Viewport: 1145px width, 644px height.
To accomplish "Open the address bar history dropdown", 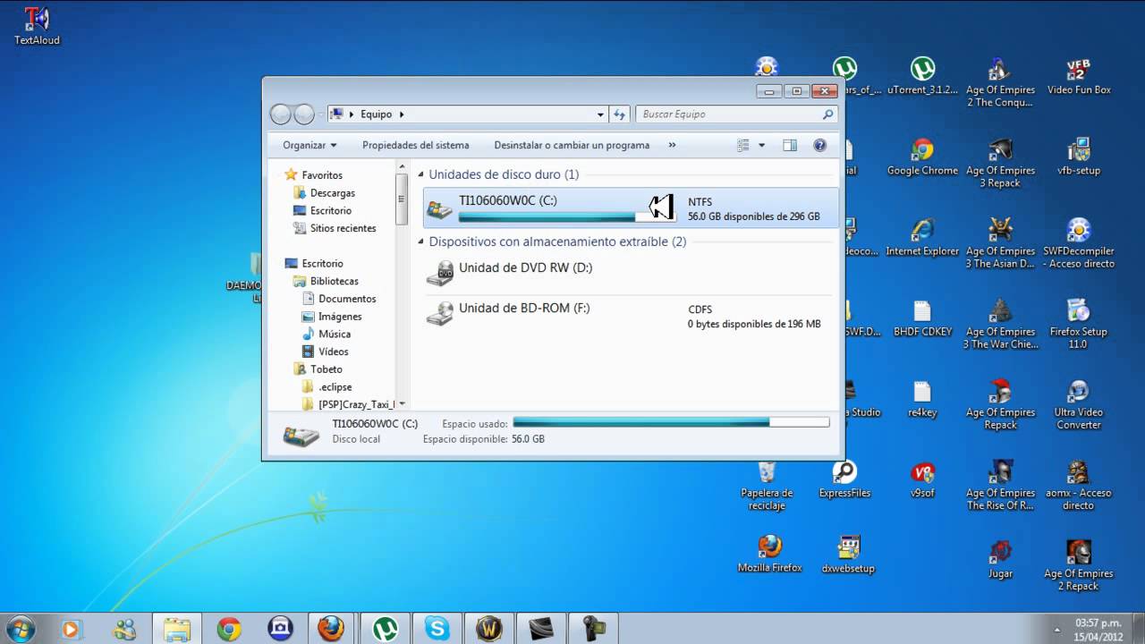I will pyautogui.click(x=600, y=114).
